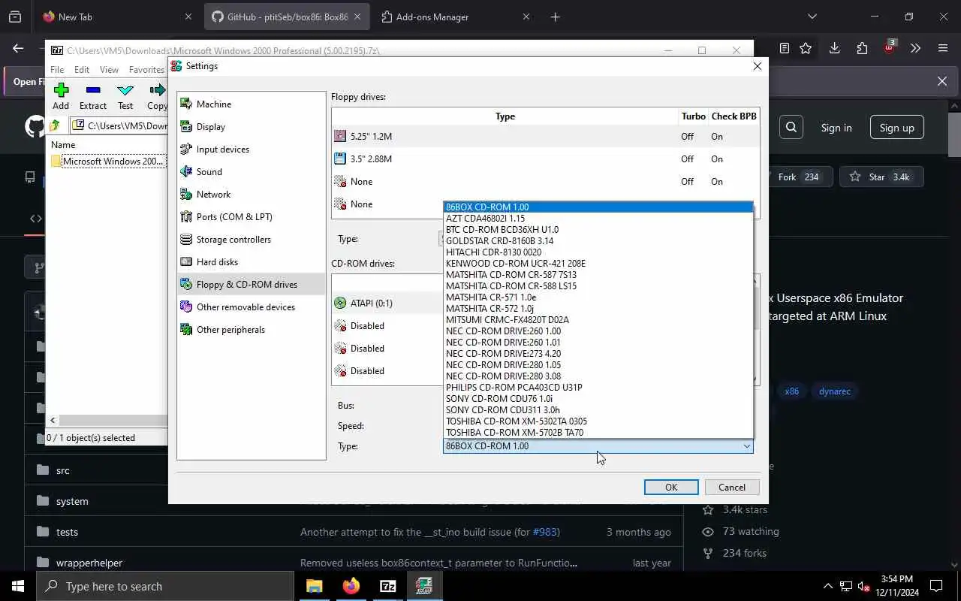Choose MITSUMI CRMC-FX4820T D02A
961x601 pixels.
(x=598, y=319)
